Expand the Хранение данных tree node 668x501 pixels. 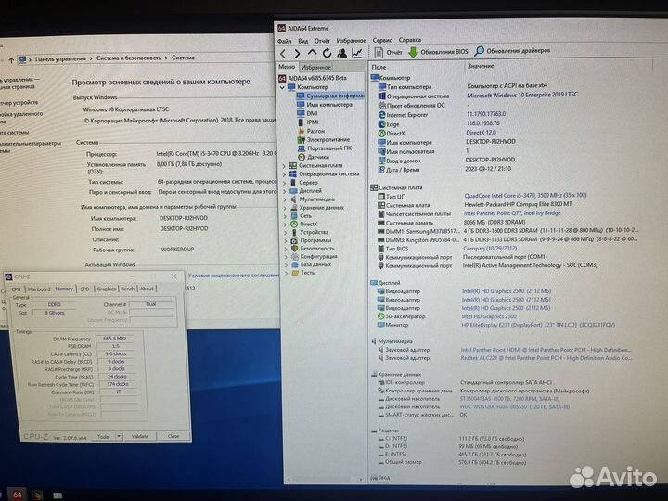point(285,208)
